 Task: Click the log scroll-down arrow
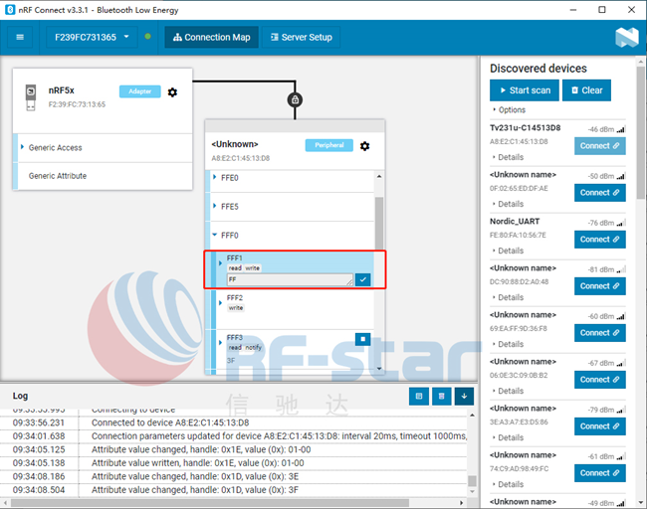point(472,492)
